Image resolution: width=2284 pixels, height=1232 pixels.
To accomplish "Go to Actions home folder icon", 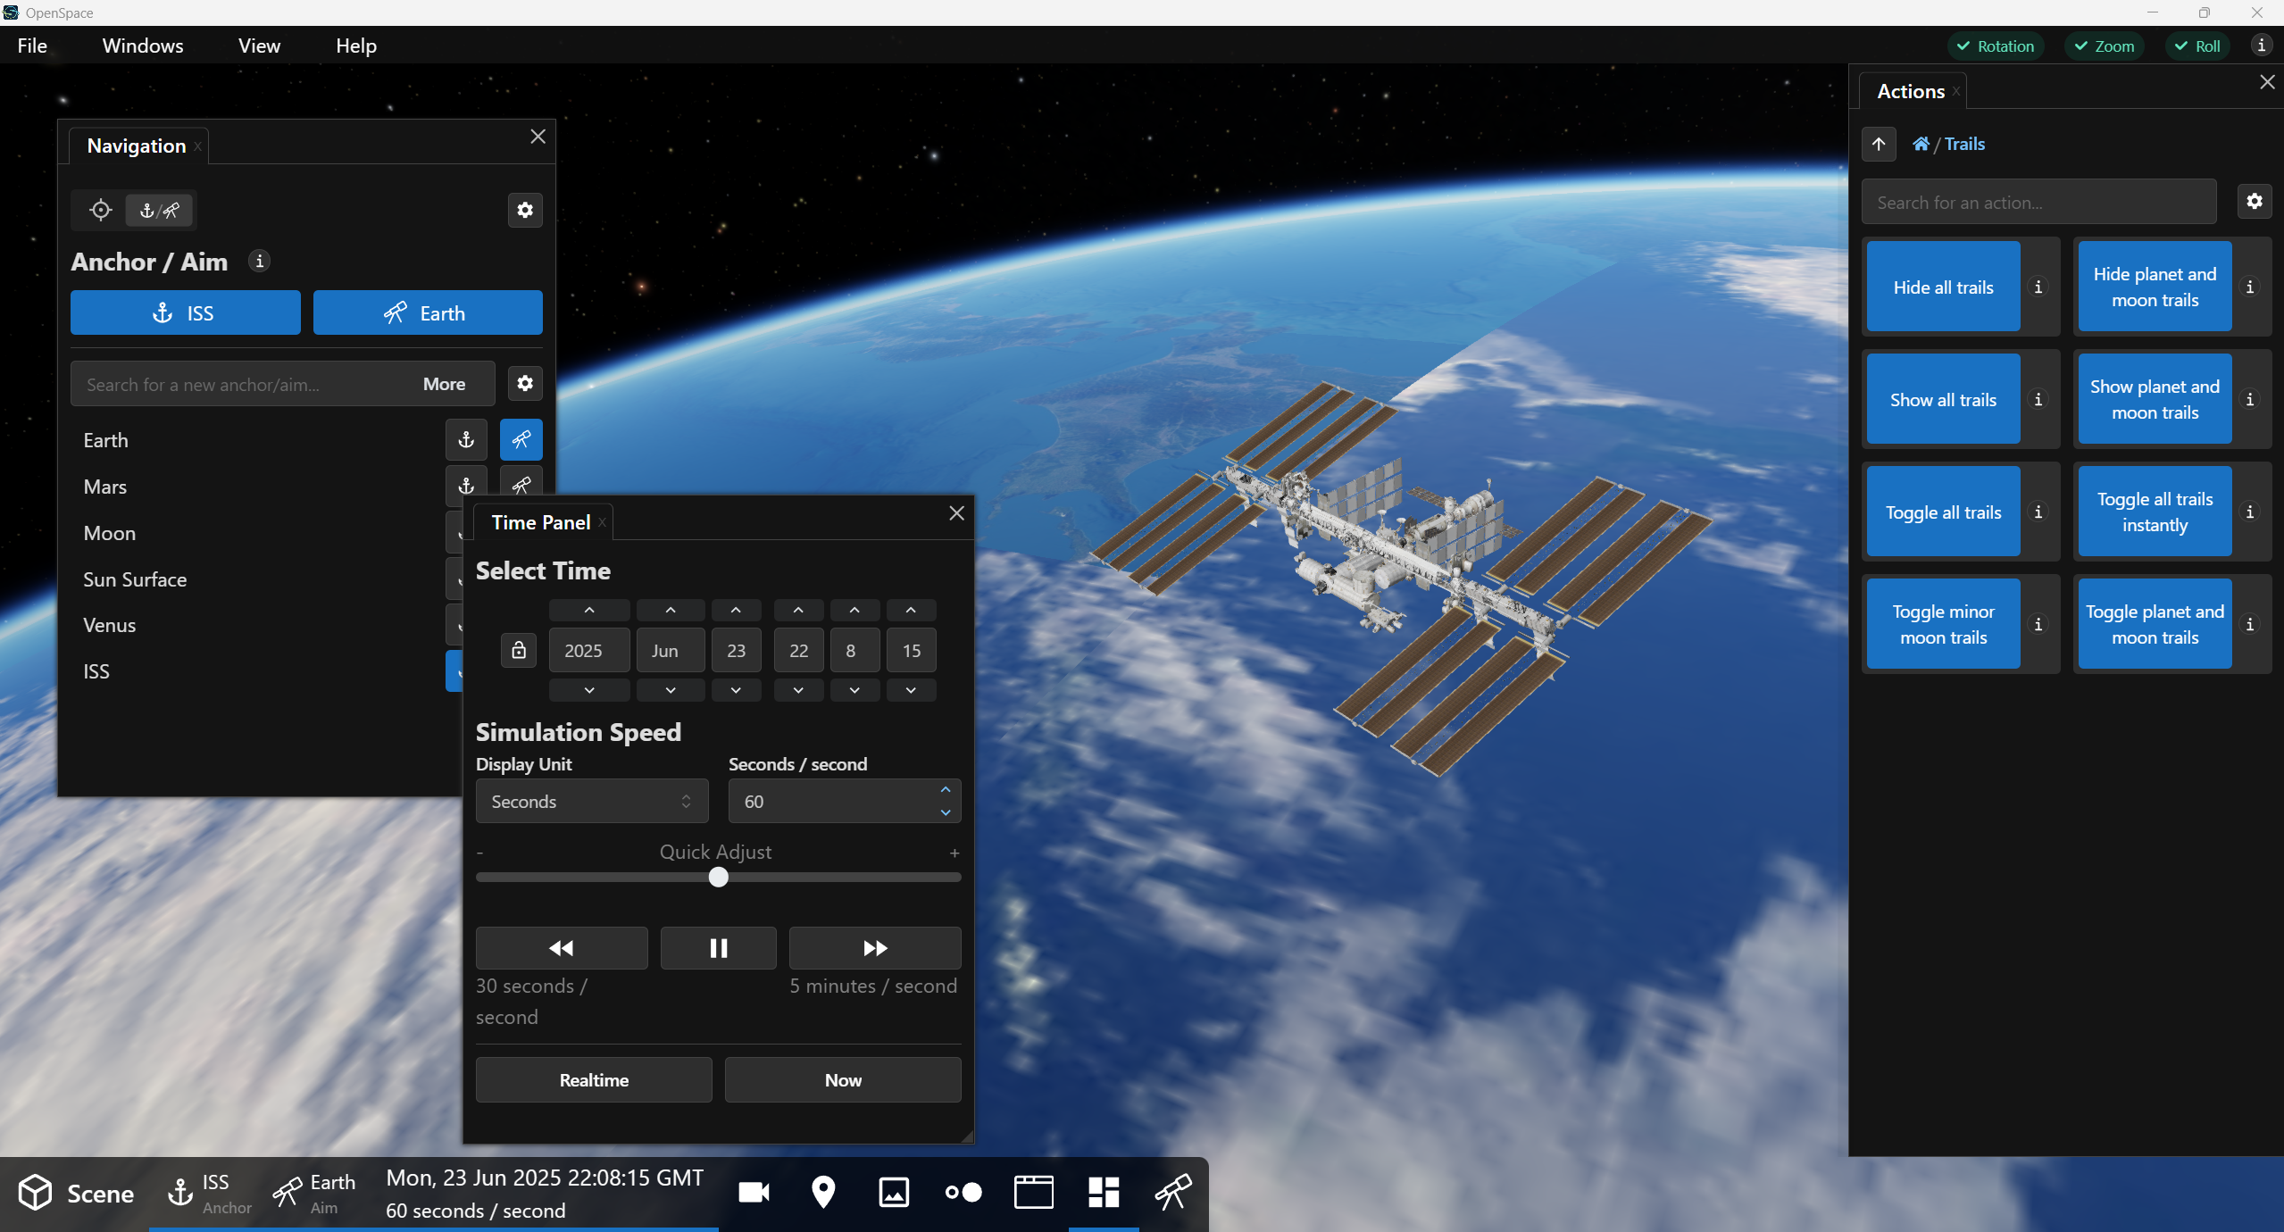I will point(1921,144).
